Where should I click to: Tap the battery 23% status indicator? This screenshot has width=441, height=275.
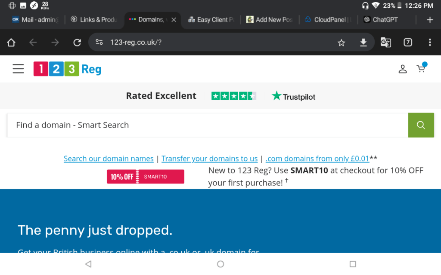tap(392, 5)
